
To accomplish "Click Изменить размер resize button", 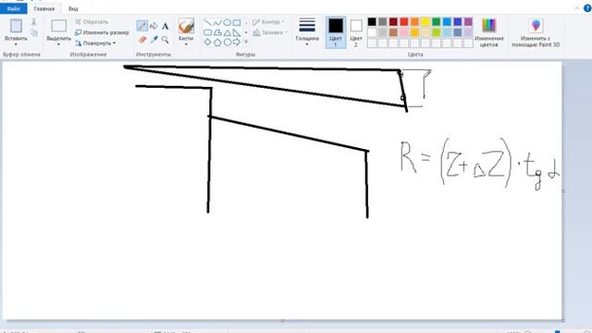I will (102, 32).
